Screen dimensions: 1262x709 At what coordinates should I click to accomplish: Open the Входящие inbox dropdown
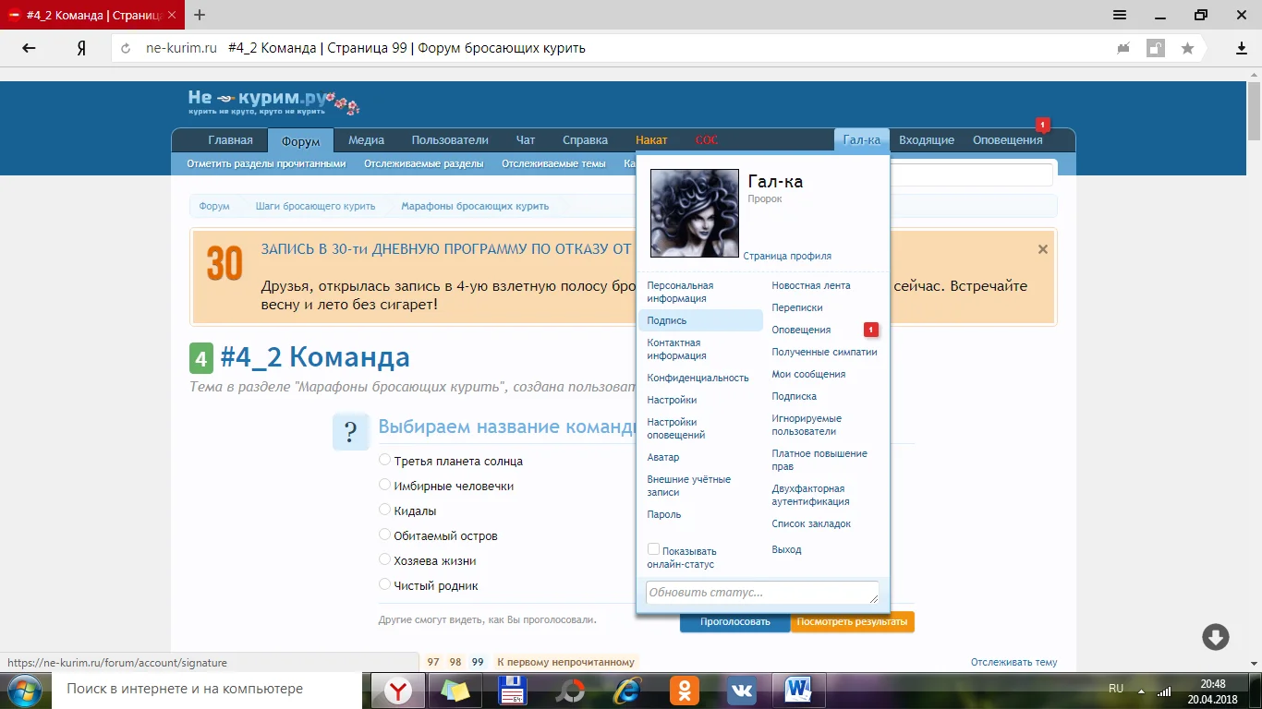click(x=926, y=140)
